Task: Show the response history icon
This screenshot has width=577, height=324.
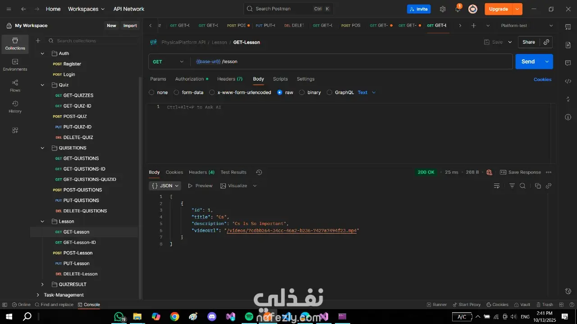Action: pos(259,172)
